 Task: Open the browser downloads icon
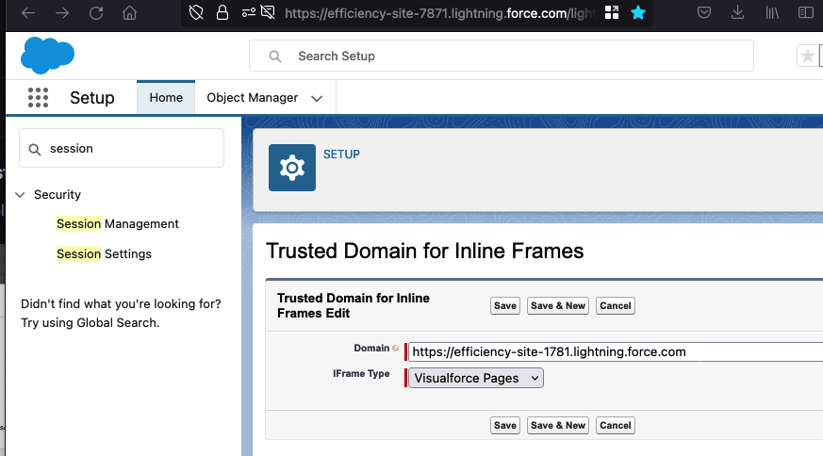(737, 12)
